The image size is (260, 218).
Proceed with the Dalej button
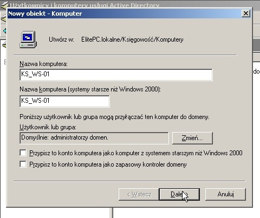[x=179, y=194]
